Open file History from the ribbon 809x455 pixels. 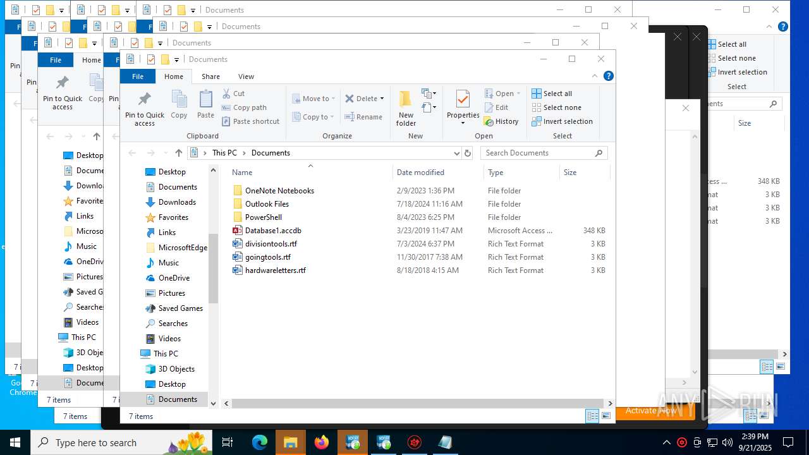pyautogui.click(x=501, y=121)
